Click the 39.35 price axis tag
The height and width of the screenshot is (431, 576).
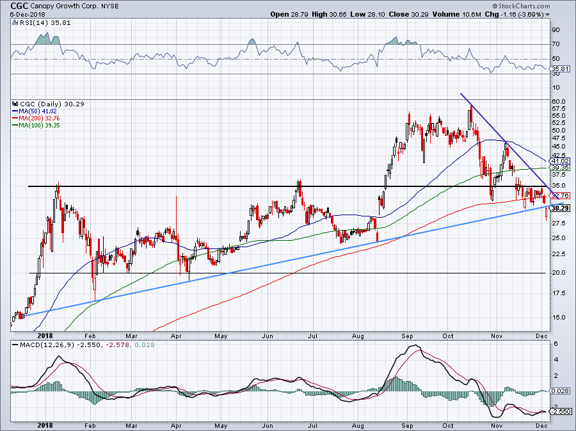coord(561,167)
